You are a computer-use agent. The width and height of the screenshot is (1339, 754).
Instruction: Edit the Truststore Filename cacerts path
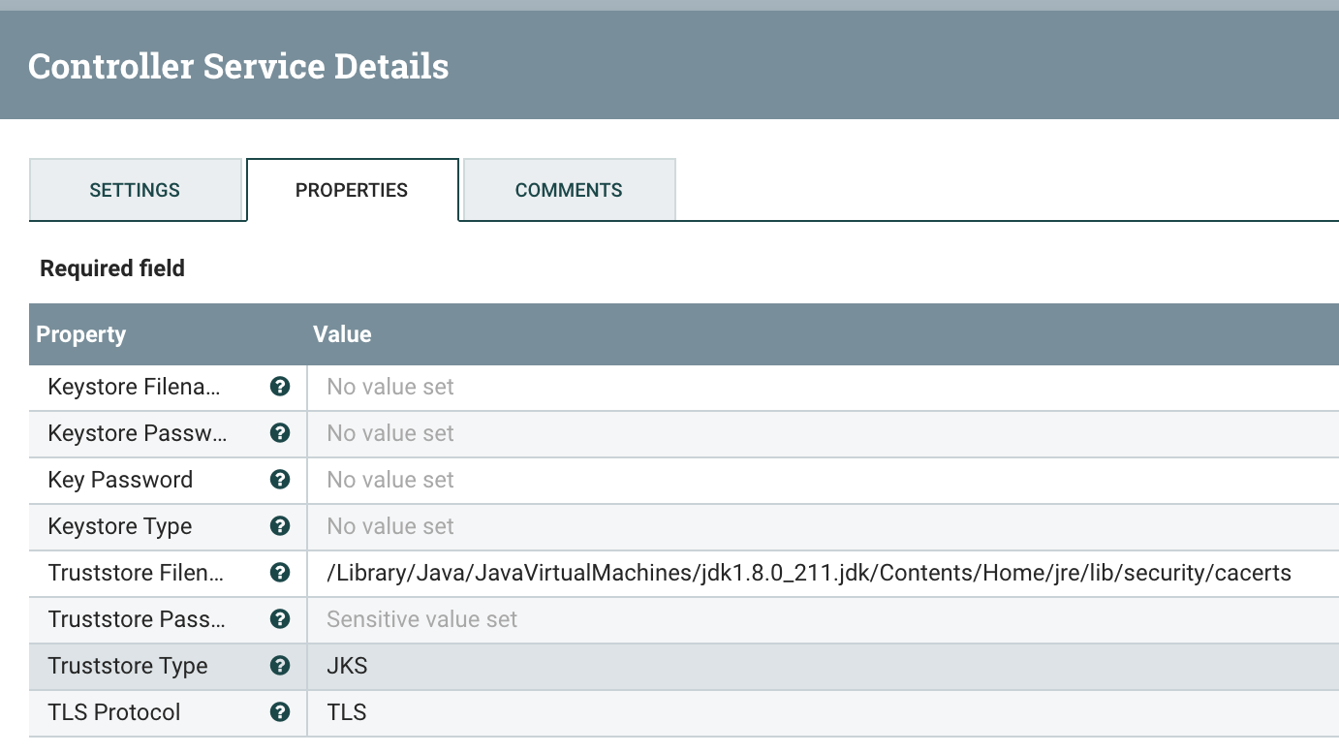809,573
